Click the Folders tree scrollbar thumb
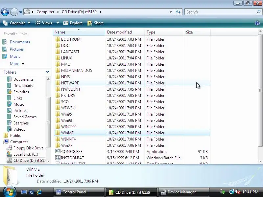This screenshot has width=263, height=197. point(48,122)
